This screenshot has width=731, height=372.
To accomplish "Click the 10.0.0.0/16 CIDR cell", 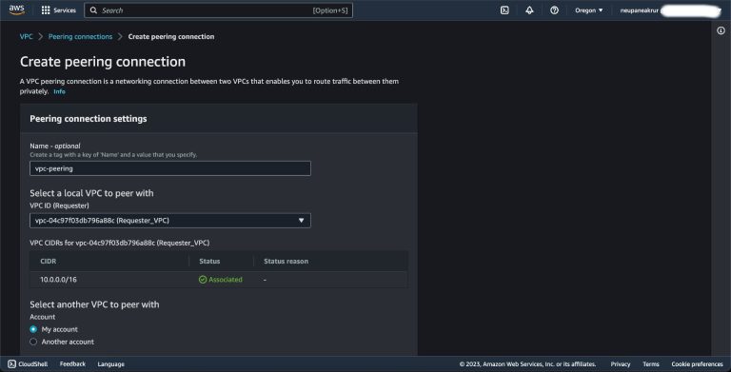I will point(58,280).
